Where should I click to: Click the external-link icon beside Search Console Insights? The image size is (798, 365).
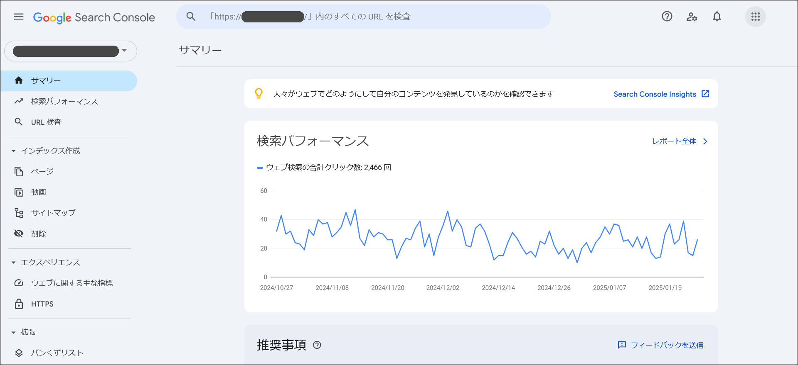(705, 94)
